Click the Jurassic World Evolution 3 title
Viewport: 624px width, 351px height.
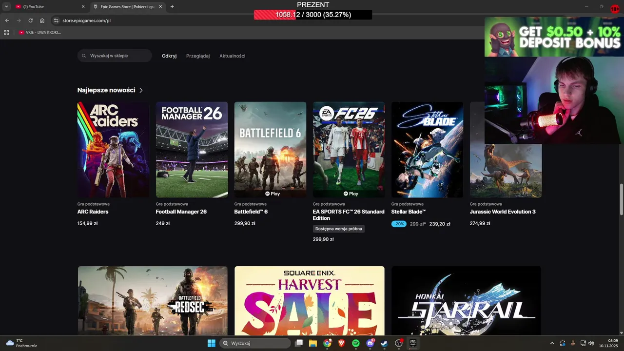(503, 212)
